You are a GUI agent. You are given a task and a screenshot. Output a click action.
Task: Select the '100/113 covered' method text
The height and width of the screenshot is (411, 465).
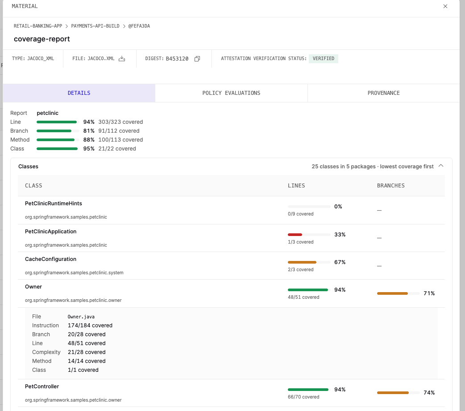coord(120,140)
